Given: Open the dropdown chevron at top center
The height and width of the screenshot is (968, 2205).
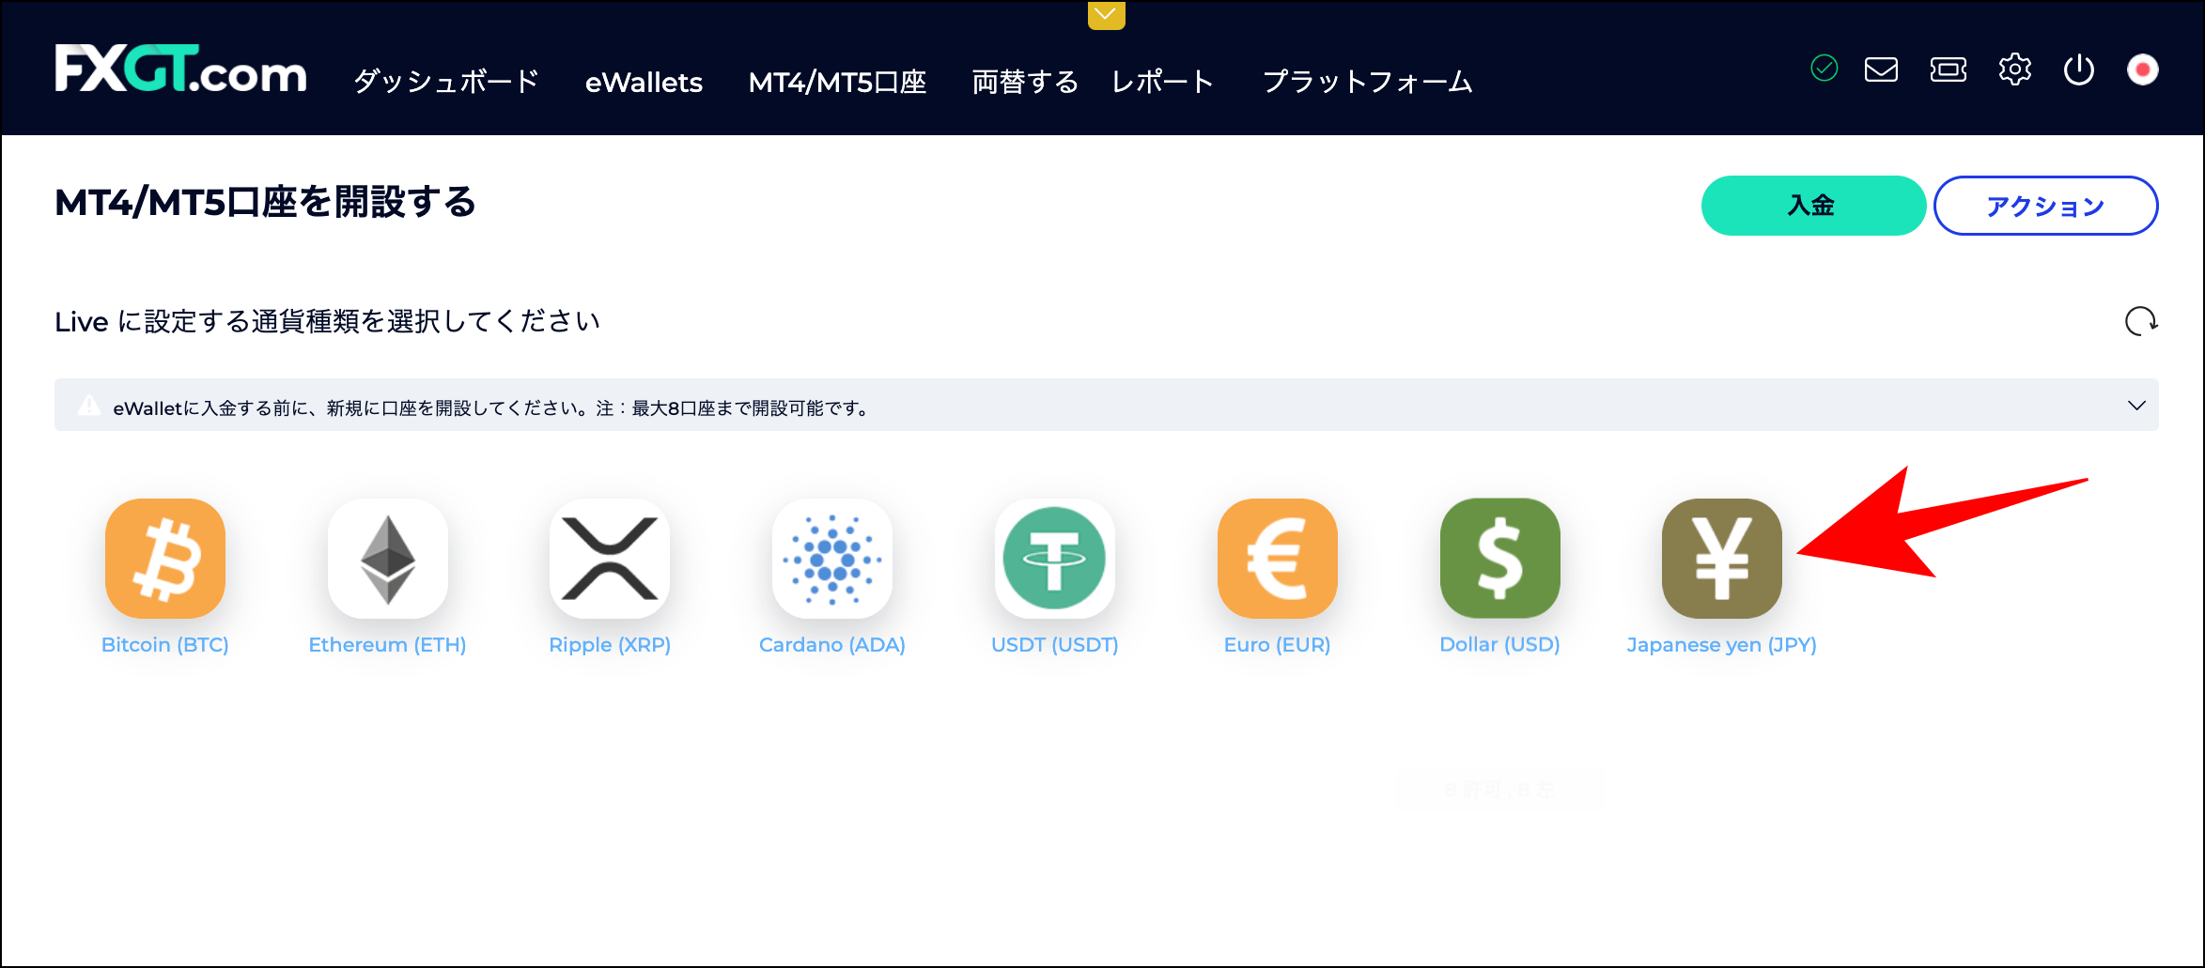Looking at the screenshot, I should tap(1106, 15).
